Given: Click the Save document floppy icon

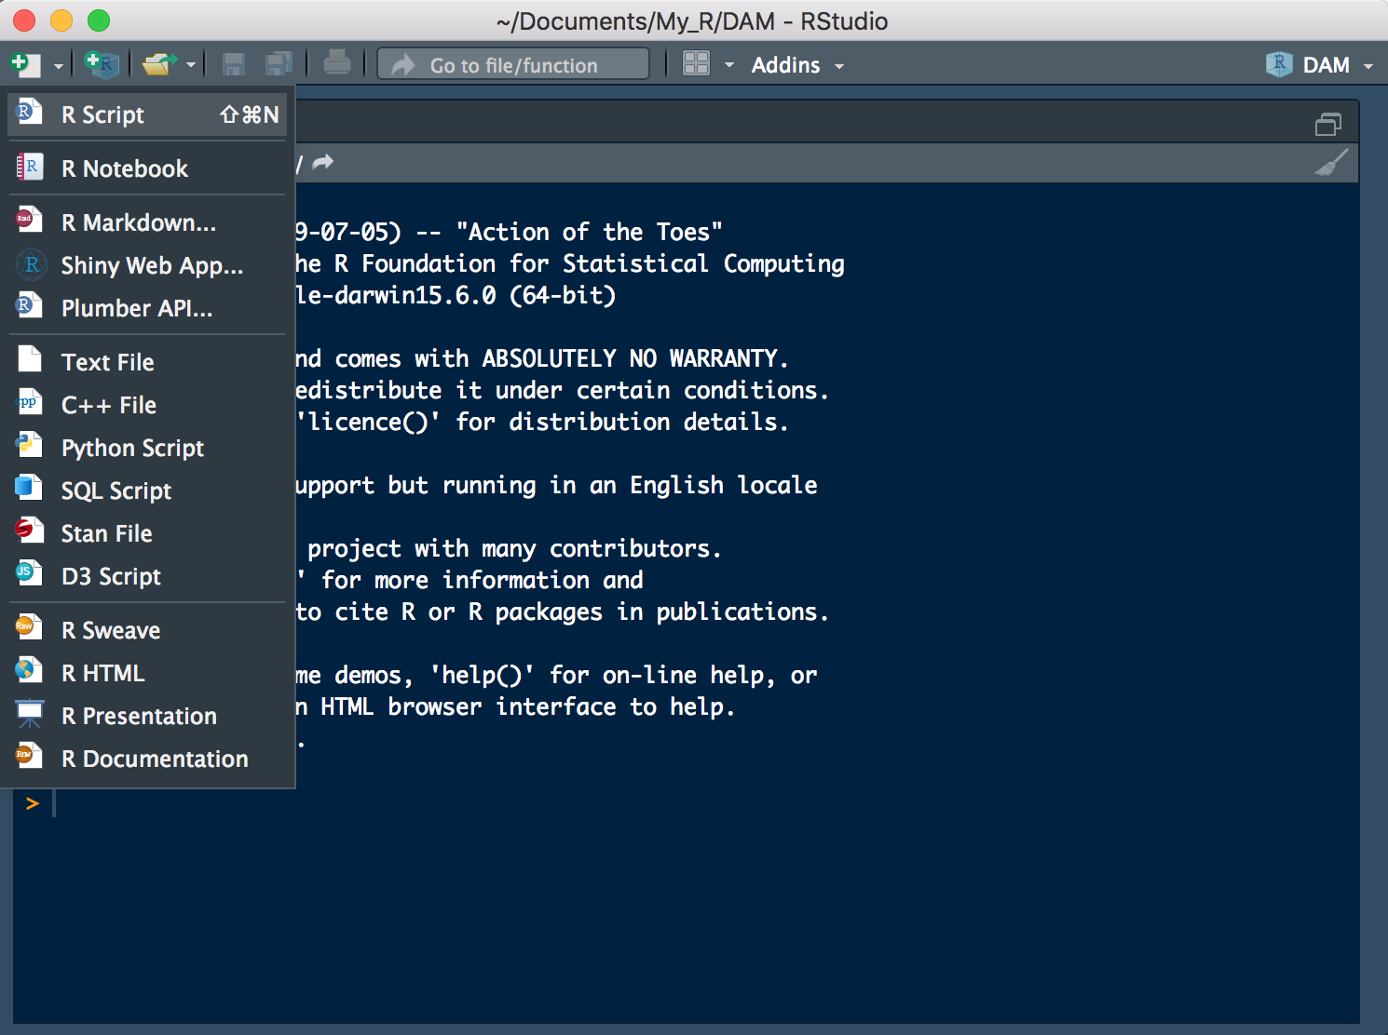Looking at the screenshot, I should 233,64.
